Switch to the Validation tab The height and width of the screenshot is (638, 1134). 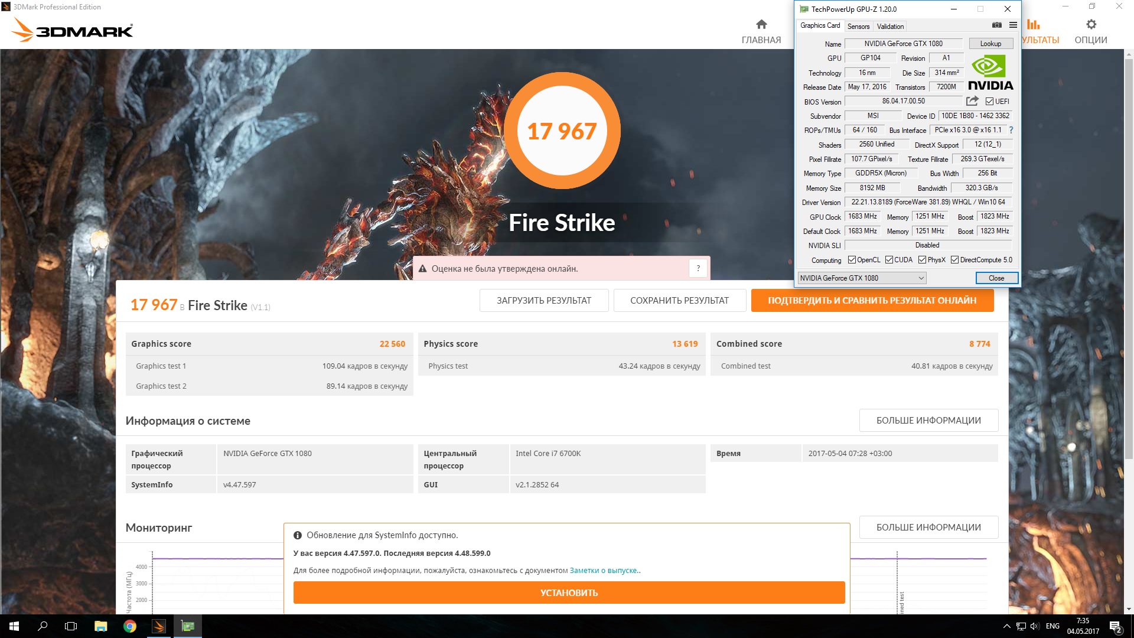click(890, 27)
